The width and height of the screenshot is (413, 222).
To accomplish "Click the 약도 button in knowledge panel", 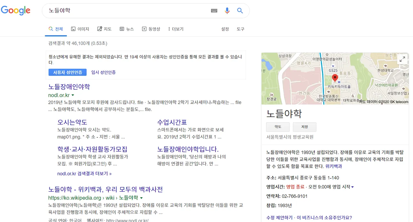I will click(x=278, y=127).
